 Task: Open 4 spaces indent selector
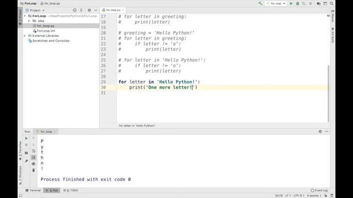pyautogui.click(x=314, y=196)
